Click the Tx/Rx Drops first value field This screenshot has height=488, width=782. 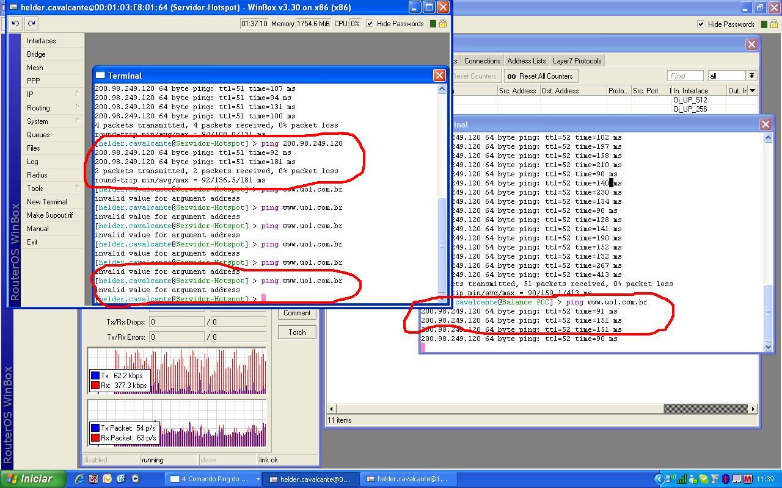pos(177,322)
